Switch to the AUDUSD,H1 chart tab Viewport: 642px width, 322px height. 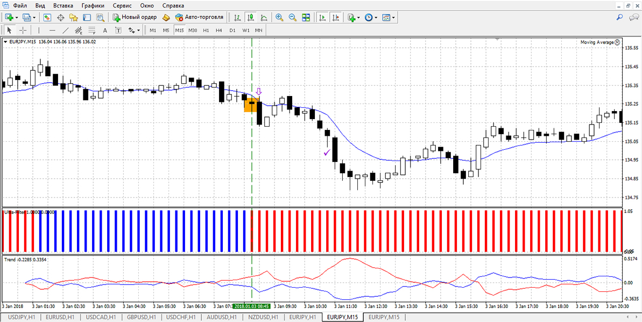tap(222, 317)
